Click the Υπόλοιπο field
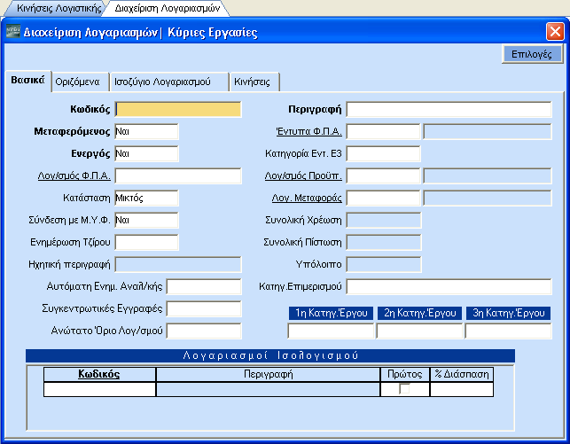Screen dimensions: 570x444 click(x=384, y=264)
